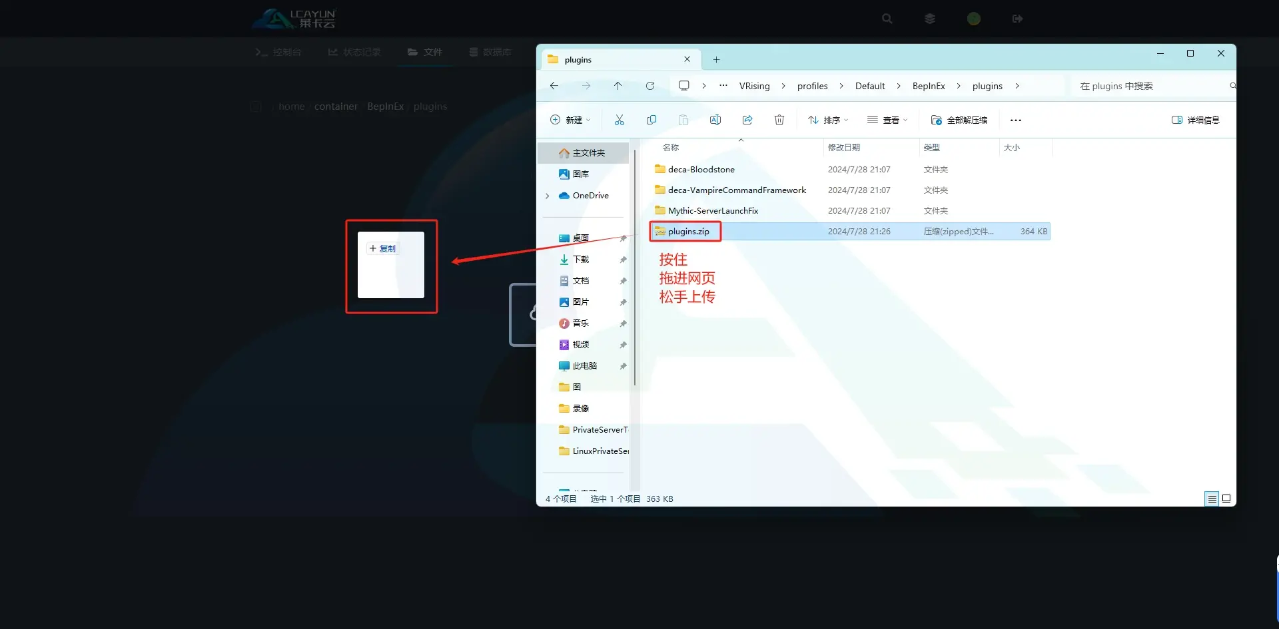The height and width of the screenshot is (629, 1279).
Task: Click the Cut scissors icon in Explorer toolbar
Action: tap(619, 120)
